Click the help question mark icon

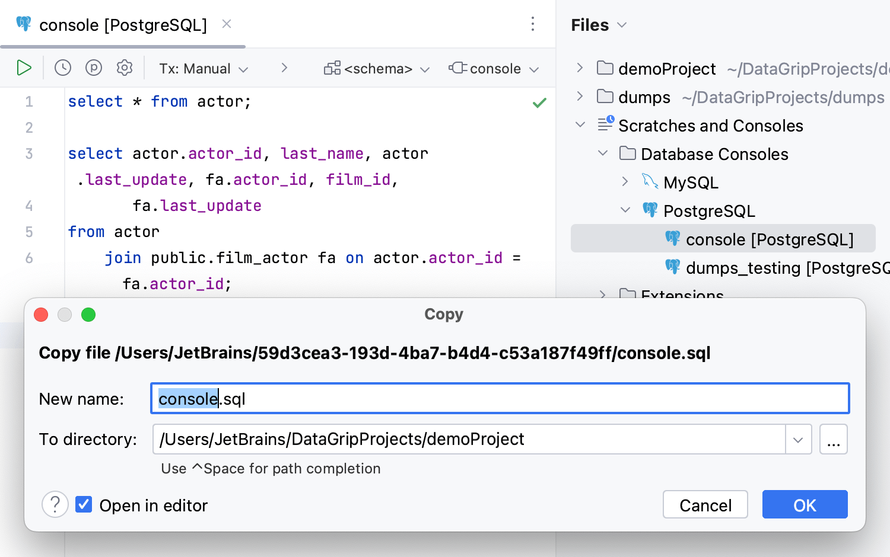(x=55, y=505)
